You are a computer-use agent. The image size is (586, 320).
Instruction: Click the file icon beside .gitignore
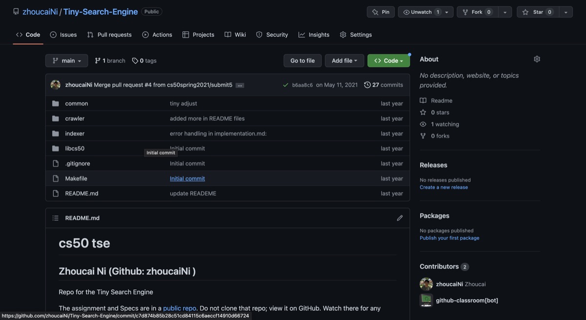(56, 164)
